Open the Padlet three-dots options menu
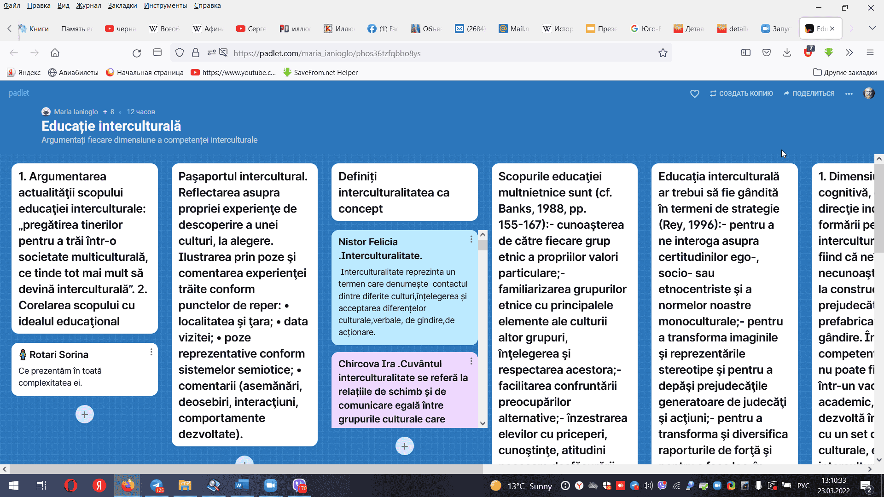 pyautogui.click(x=849, y=93)
